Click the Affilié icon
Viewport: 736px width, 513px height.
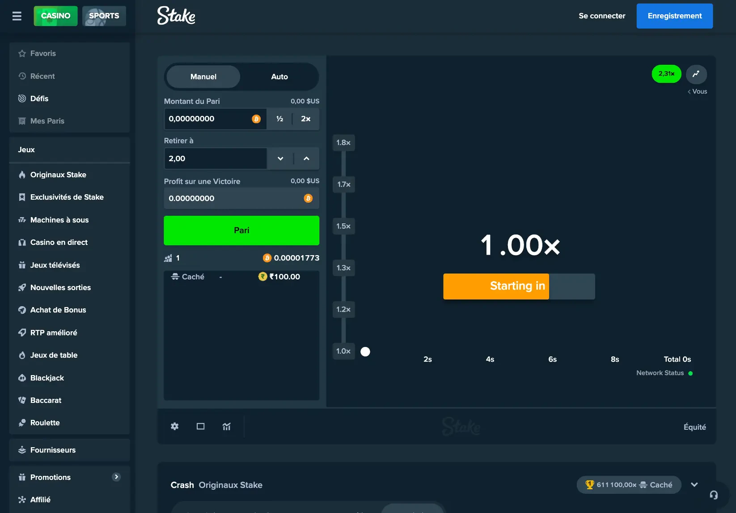click(22, 500)
